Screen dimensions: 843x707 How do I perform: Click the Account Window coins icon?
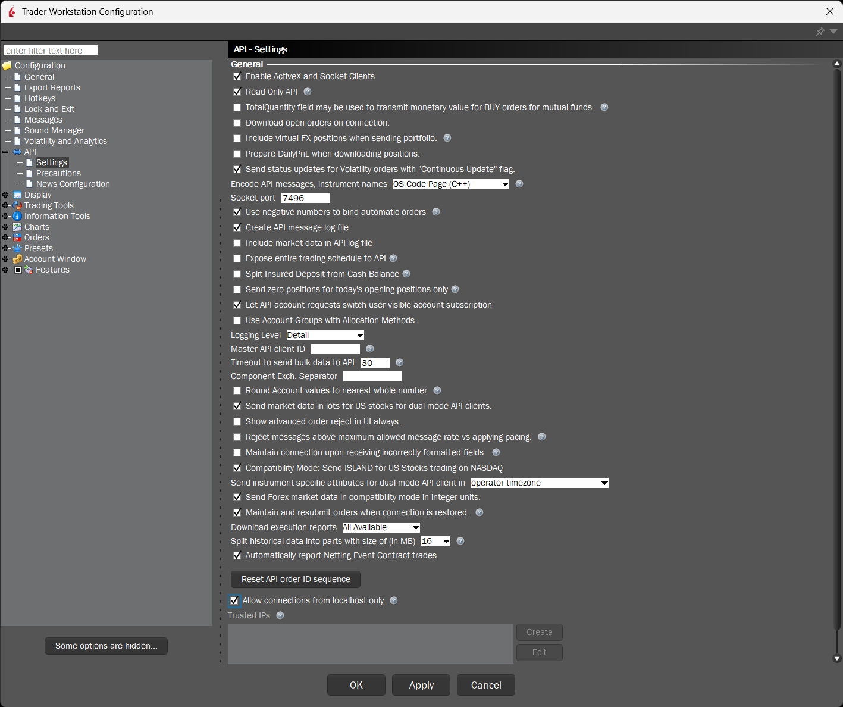click(17, 259)
